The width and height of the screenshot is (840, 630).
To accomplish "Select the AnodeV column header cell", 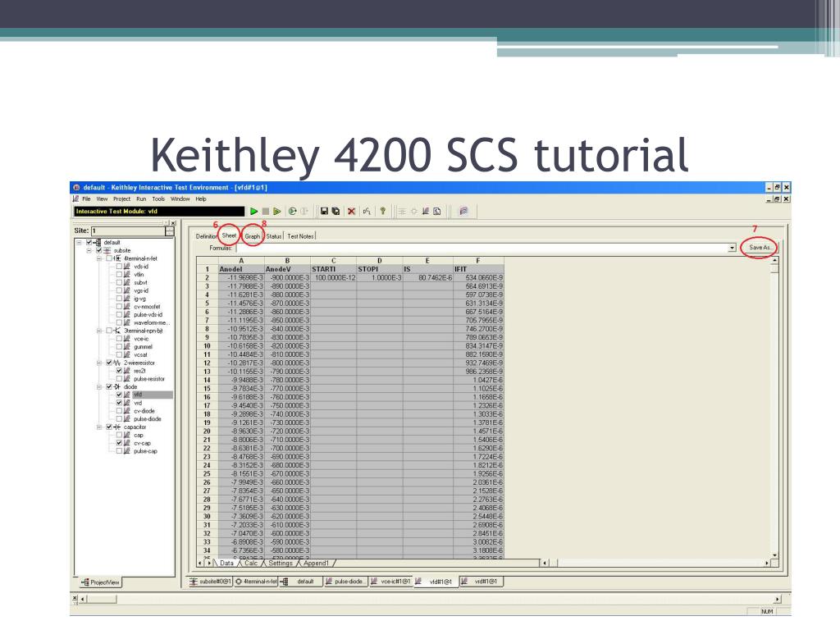I will pyautogui.click(x=287, y=269).
